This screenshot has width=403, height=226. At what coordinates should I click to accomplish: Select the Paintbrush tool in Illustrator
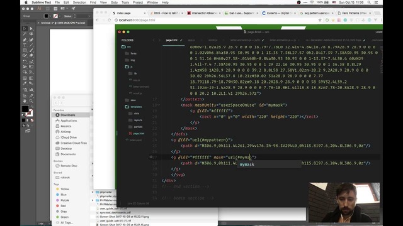coord(31,50)
